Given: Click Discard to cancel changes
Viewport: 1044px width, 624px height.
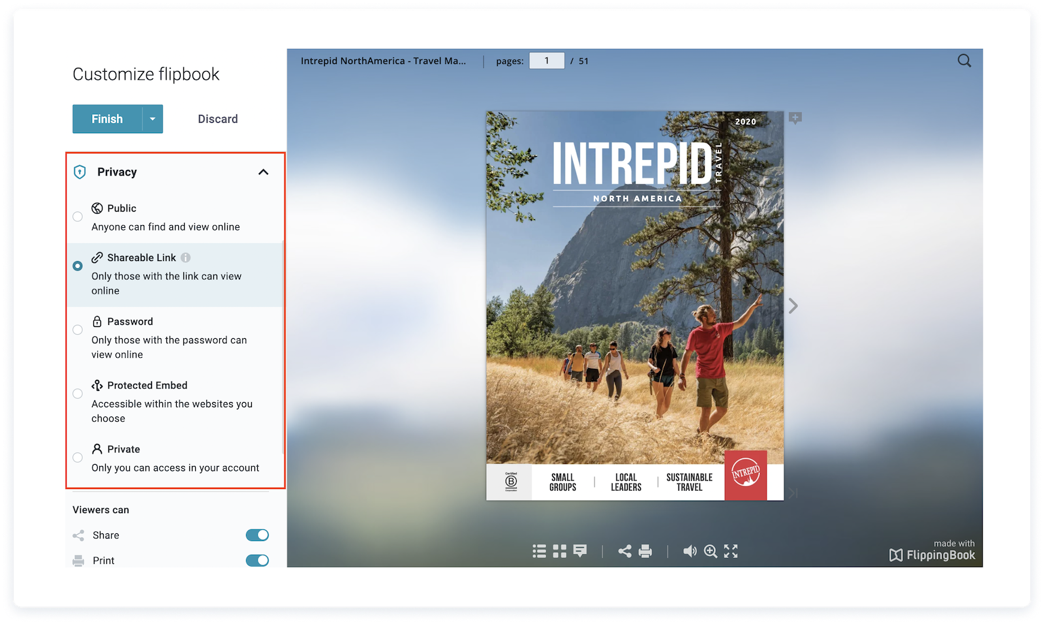Looking at the screenshot, I should click(x=218, y=119).
